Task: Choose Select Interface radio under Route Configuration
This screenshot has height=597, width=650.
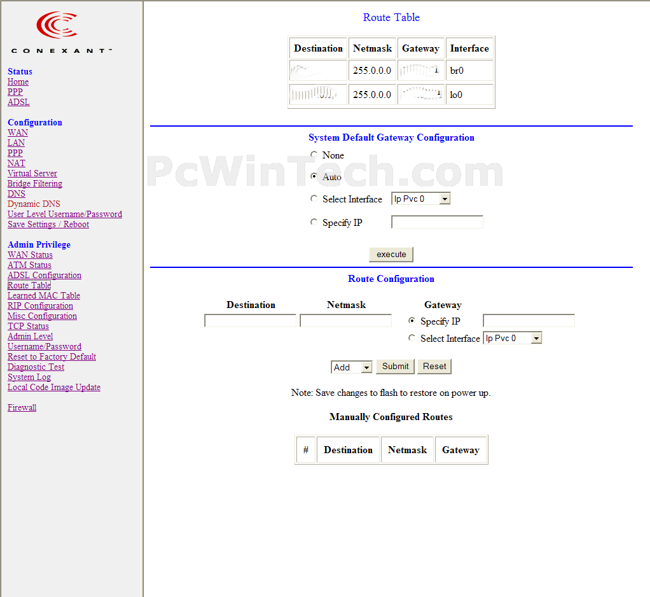Action: tap(411, 338)
